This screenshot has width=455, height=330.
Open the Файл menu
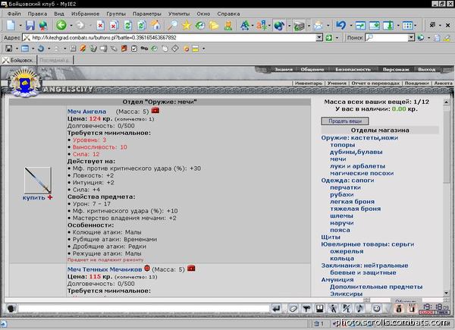(x=14, y=14)
